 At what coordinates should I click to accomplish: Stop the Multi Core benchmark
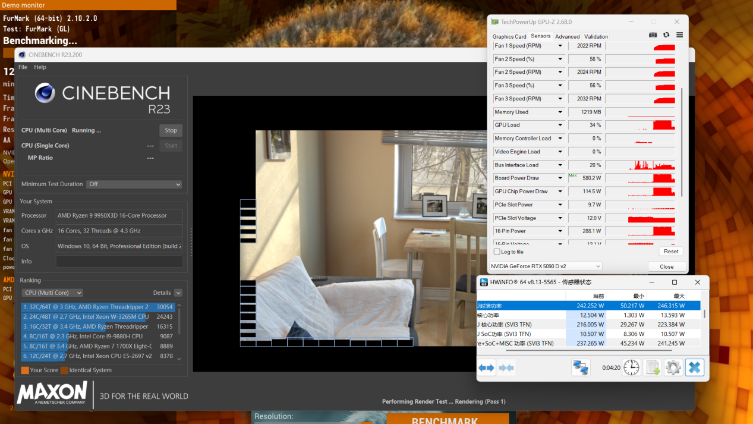click(x=171, y=130)
